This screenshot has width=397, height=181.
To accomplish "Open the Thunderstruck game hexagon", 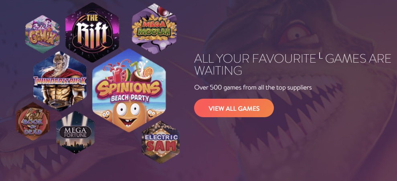I will pyautogui.click(x=60, y=81).
